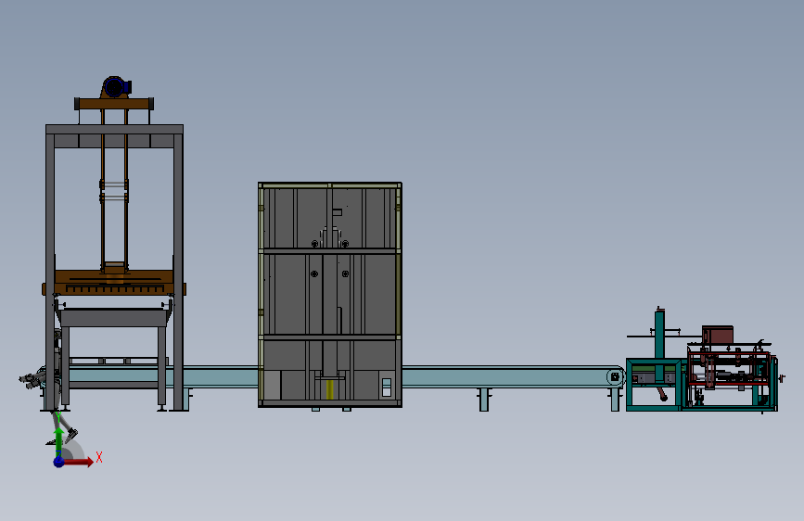
Task: Select the conveyor end roller near teal machine
Action: click(616, 377)
